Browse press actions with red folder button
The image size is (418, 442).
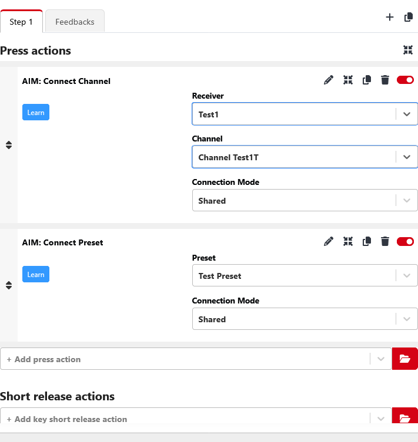click(404, 359)
